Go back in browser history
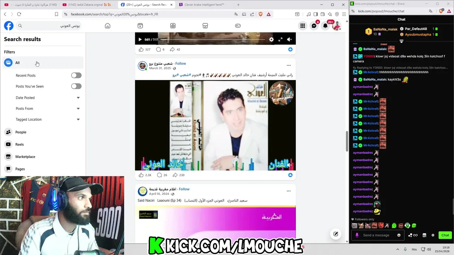This screenshot has height=255, width=454. 5,14
